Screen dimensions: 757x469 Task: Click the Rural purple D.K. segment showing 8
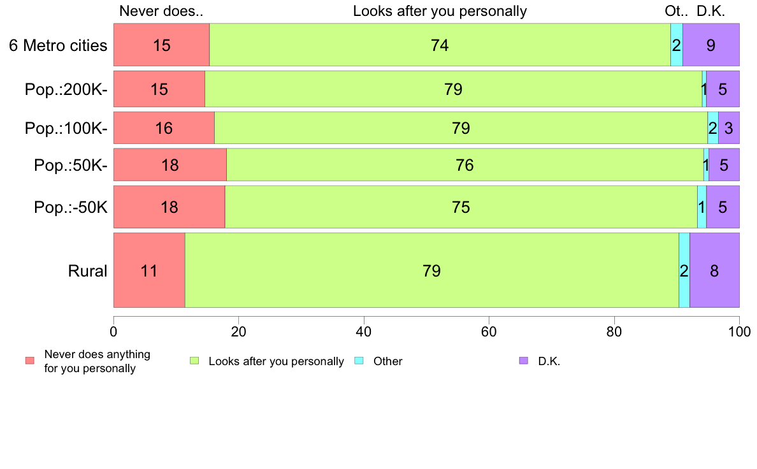(714, 270)
